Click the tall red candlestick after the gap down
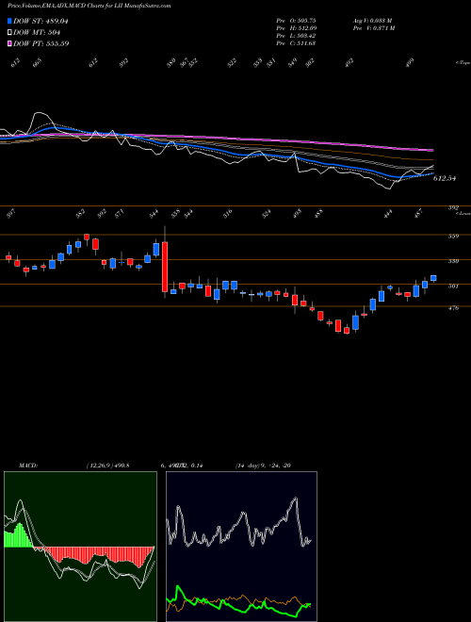Screen dimensions: 471x622 (x=165, y=267)
